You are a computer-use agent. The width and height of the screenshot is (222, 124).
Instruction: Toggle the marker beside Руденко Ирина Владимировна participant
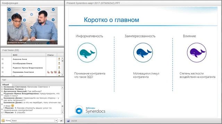coord(2,68)
